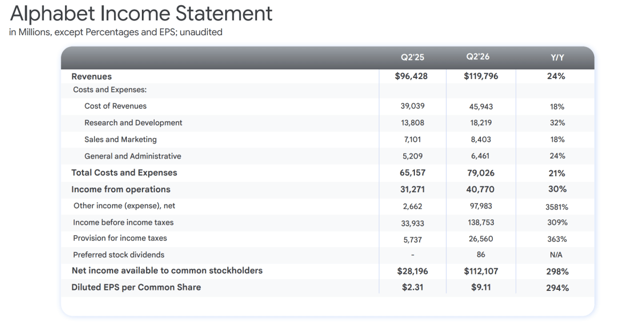Select the Diluted EPS per Common Share label
Image resolution: width=640 pixels, height=324 pixels.
click(136, 287)
